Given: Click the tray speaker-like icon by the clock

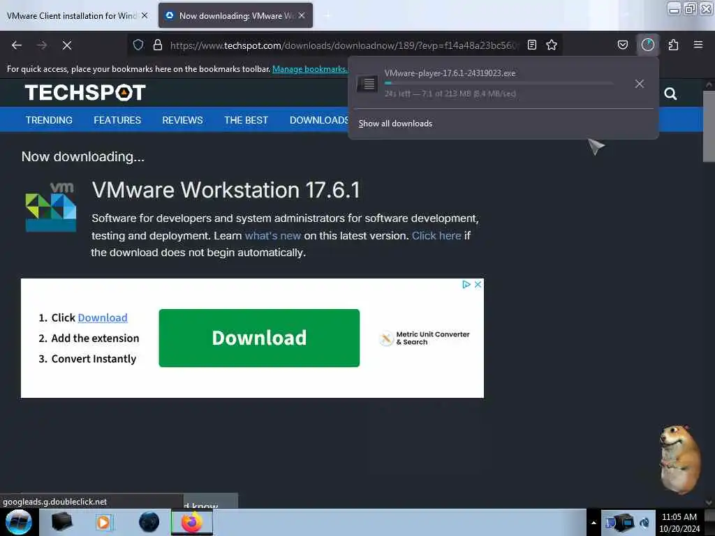Looking at the screenshot, I should pyautogui.click(x=644, y=523).
